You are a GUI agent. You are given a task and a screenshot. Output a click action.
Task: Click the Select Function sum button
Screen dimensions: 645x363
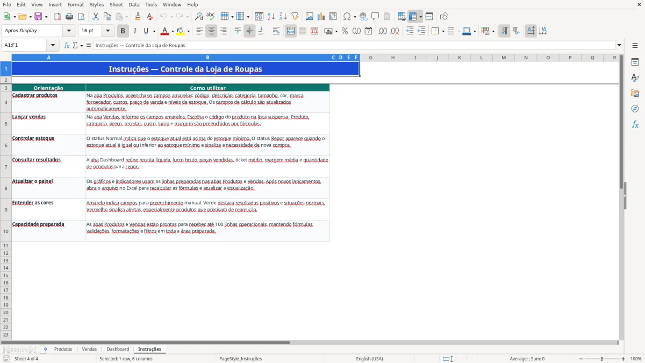(x=75, y=46)
